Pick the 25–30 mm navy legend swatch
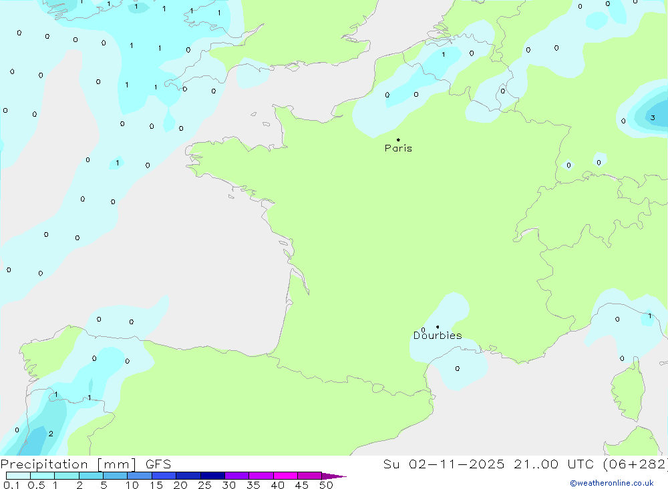Viewport: 668px width, 489px height. click(212, 476)
